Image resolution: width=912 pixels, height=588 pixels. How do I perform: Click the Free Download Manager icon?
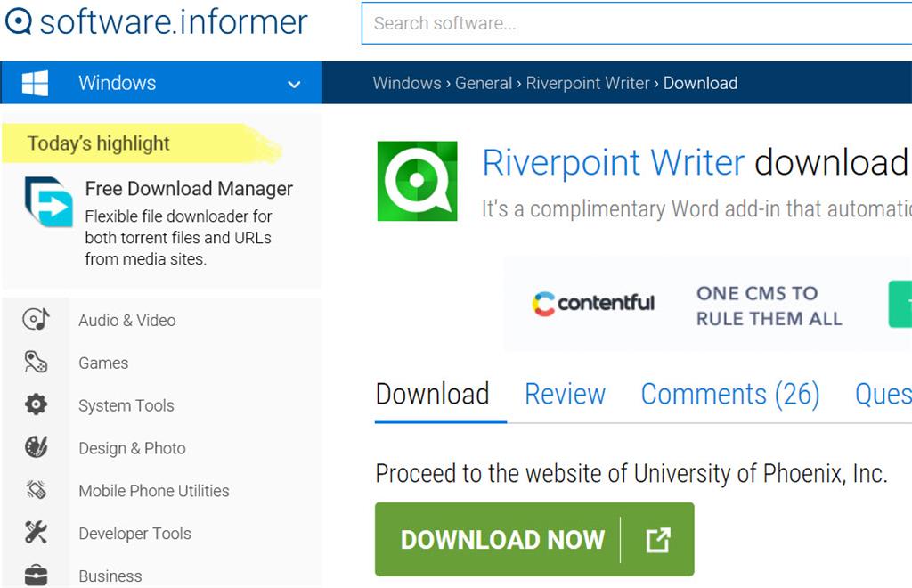click(x=49, y=202)
